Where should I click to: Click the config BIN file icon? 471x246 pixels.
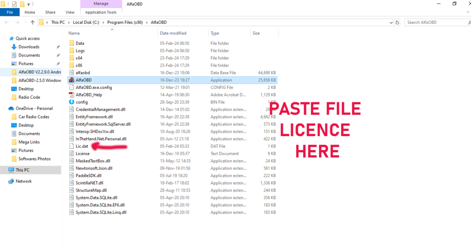72,102
